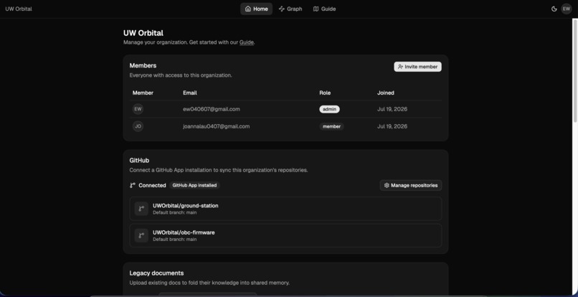Click the Email column header
Image resolution: width=578 pixels, height=297 pixels.
click(190, 93)
